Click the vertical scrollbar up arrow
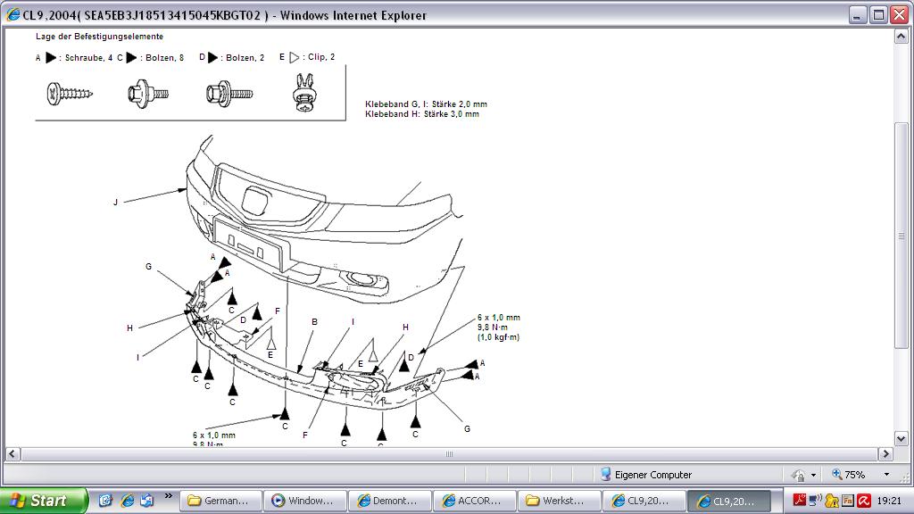Viewport: 914px width, 514px height. [x=902, y=37]
